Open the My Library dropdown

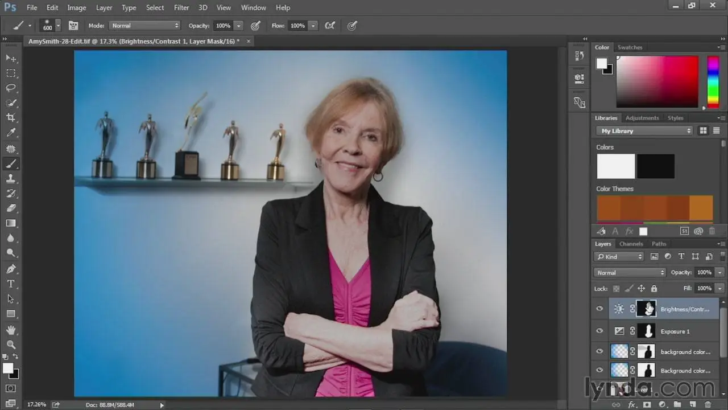pos(644,131)
